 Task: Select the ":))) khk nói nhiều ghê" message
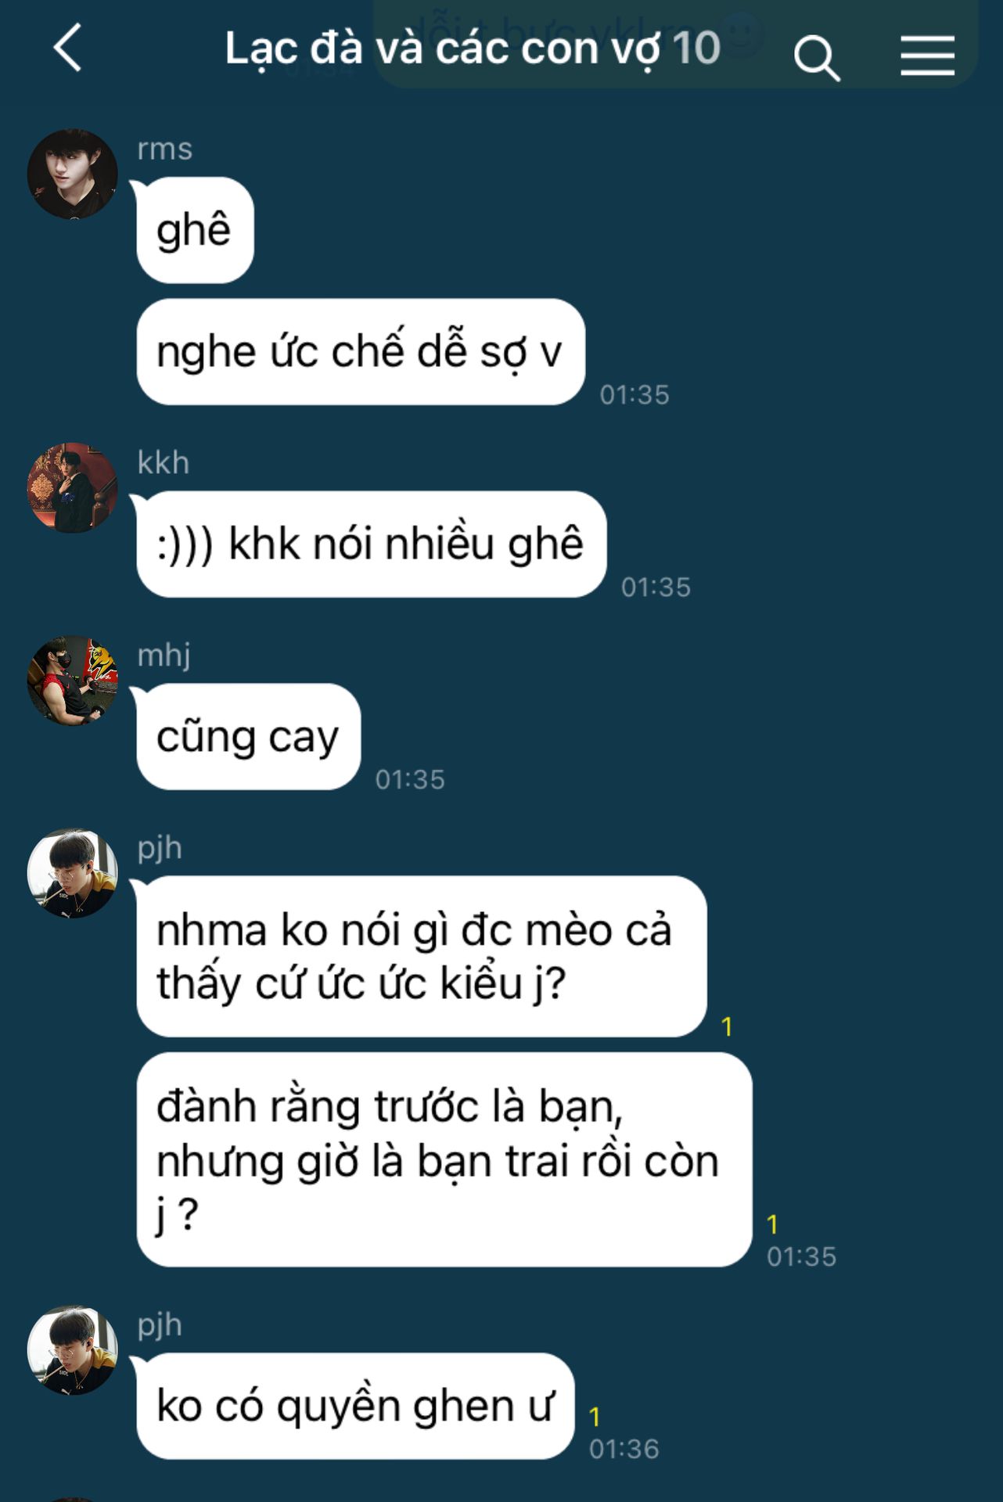372,544
